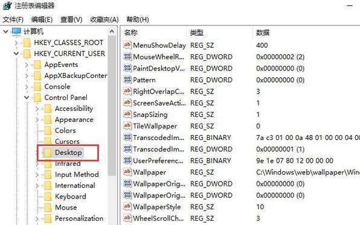
Task: Collapse the HKEY_CURRENT_USER tree node
Action: [x=16, y=54]
